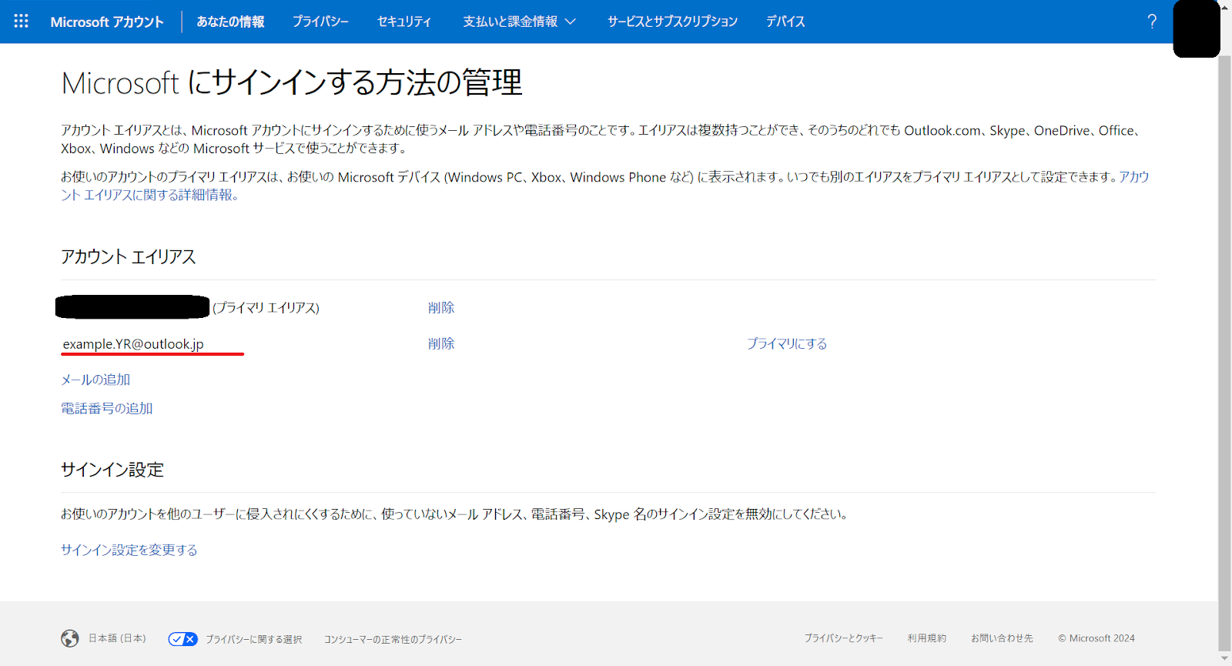The height and width of the screenshot is (666, 1232).
Task: Open the プライバシー menu item
Action: click(x=320, y=22)
